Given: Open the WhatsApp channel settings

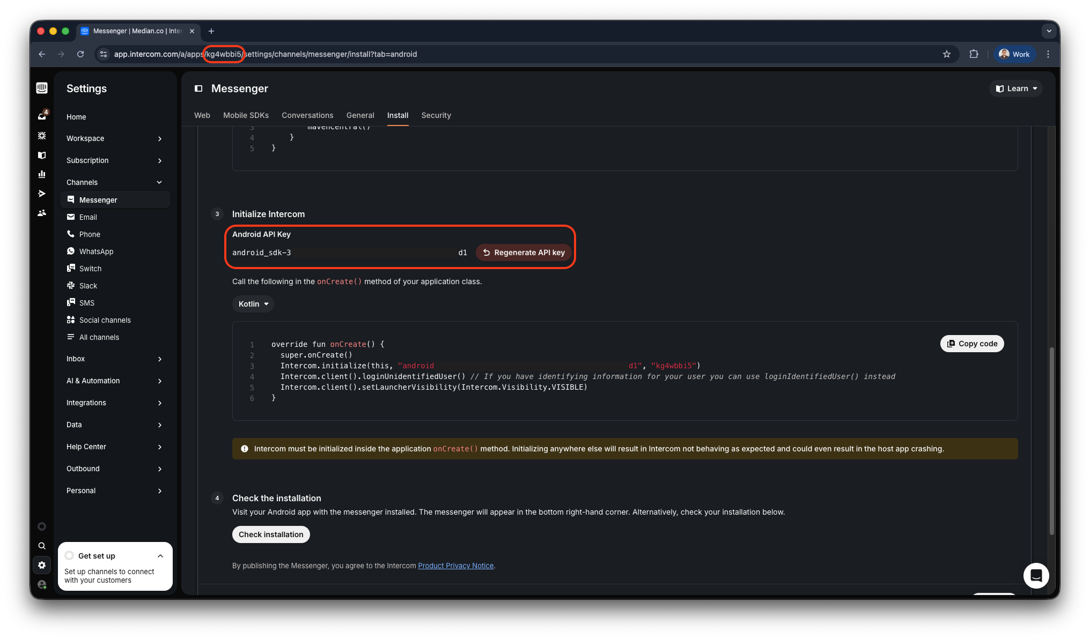Looking at the screenshot, I should coord(96,251).
